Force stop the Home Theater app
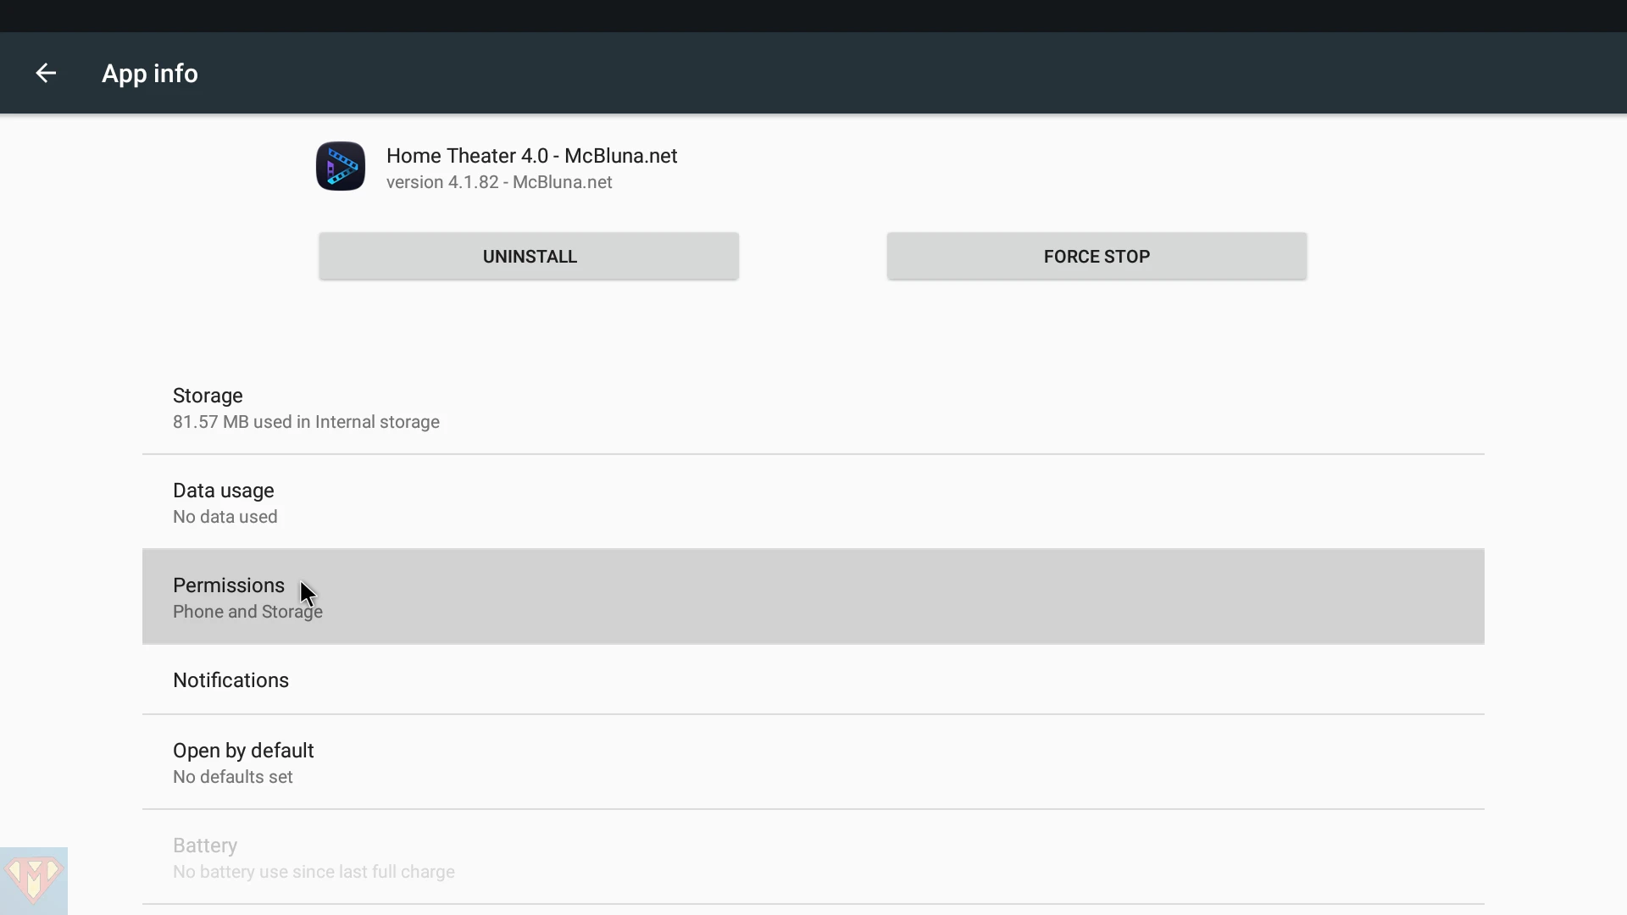The image size is (1627, 915). click(1097, 256)
